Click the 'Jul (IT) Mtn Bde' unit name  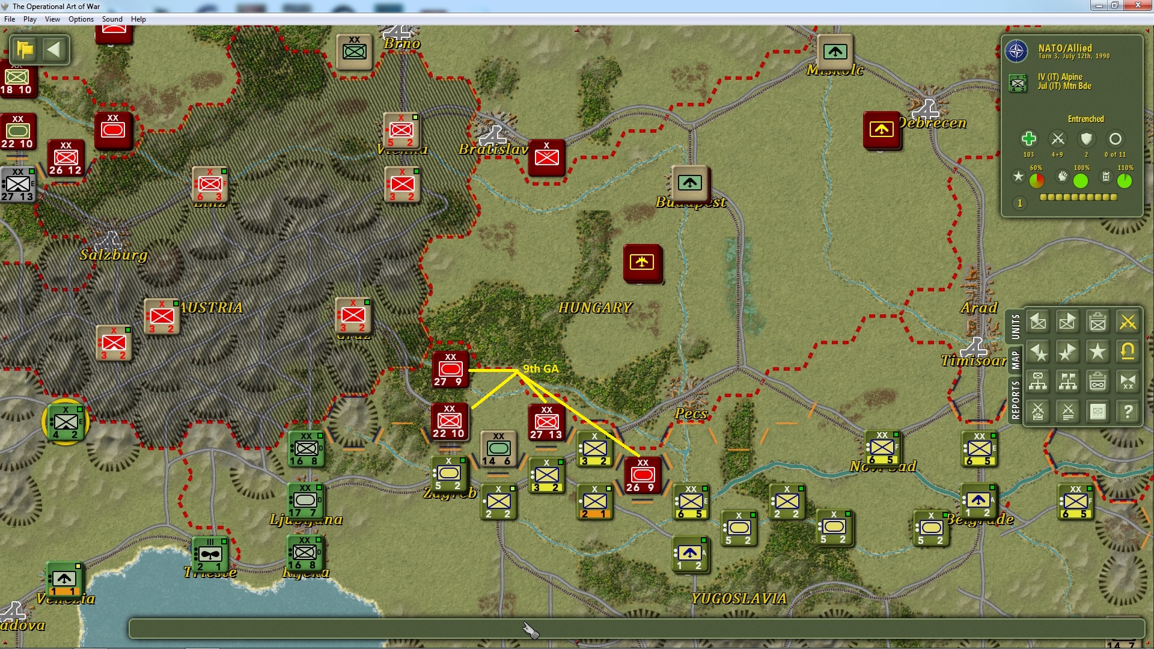click(x=1064, y=86)
